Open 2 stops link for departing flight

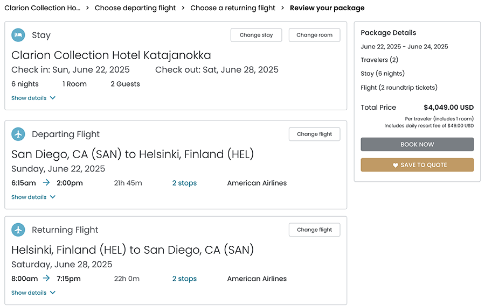coord(184,183)
